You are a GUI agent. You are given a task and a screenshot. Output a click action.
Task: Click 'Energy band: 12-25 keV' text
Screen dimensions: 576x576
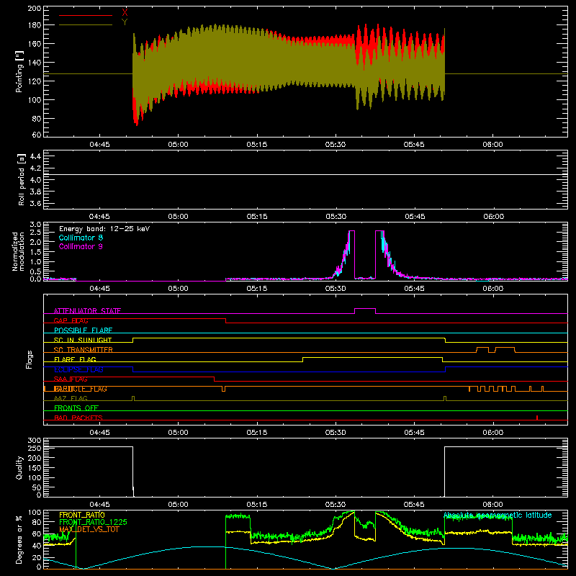[104, 229]
